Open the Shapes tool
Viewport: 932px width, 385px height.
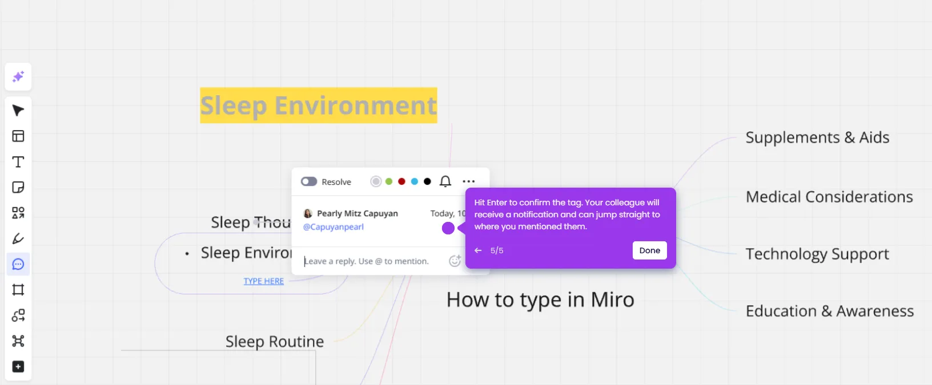[x=18, y=213]
